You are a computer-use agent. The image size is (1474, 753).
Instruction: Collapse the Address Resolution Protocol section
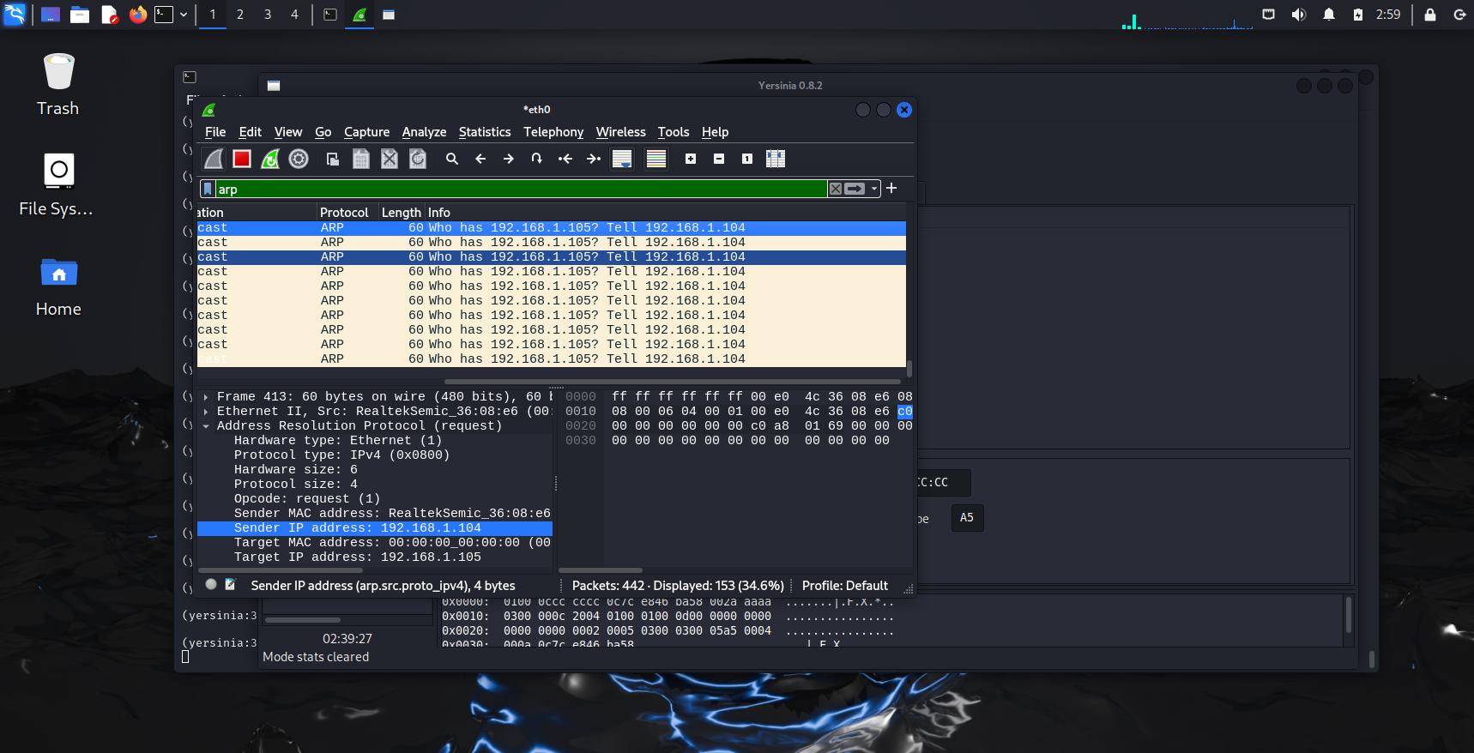(x=206, y=426)
